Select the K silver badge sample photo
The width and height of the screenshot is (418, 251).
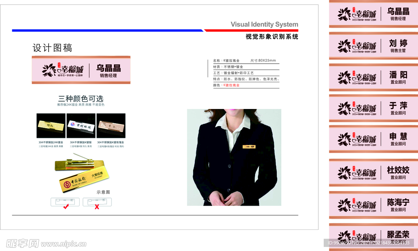point(81,126)
